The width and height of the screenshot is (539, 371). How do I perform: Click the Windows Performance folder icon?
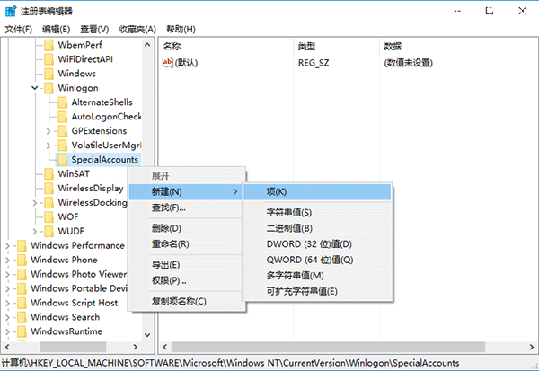[x=22, y=246]
